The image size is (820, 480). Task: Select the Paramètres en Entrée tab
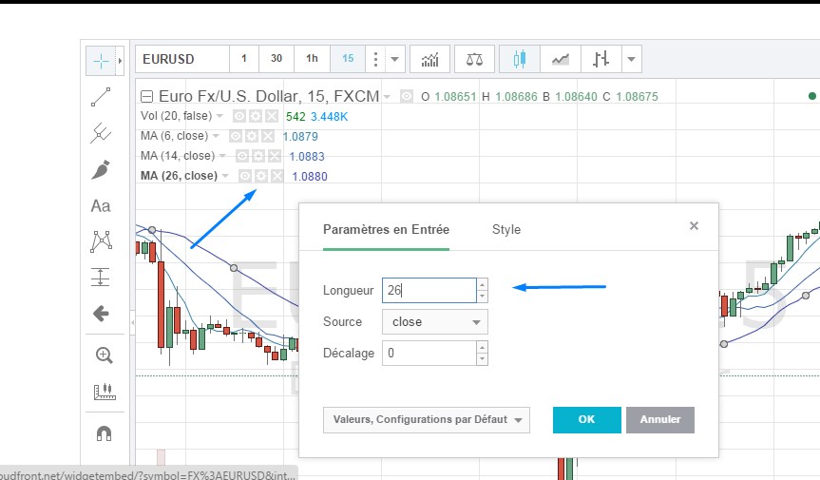pyautogui.click(x=386, y=229)
